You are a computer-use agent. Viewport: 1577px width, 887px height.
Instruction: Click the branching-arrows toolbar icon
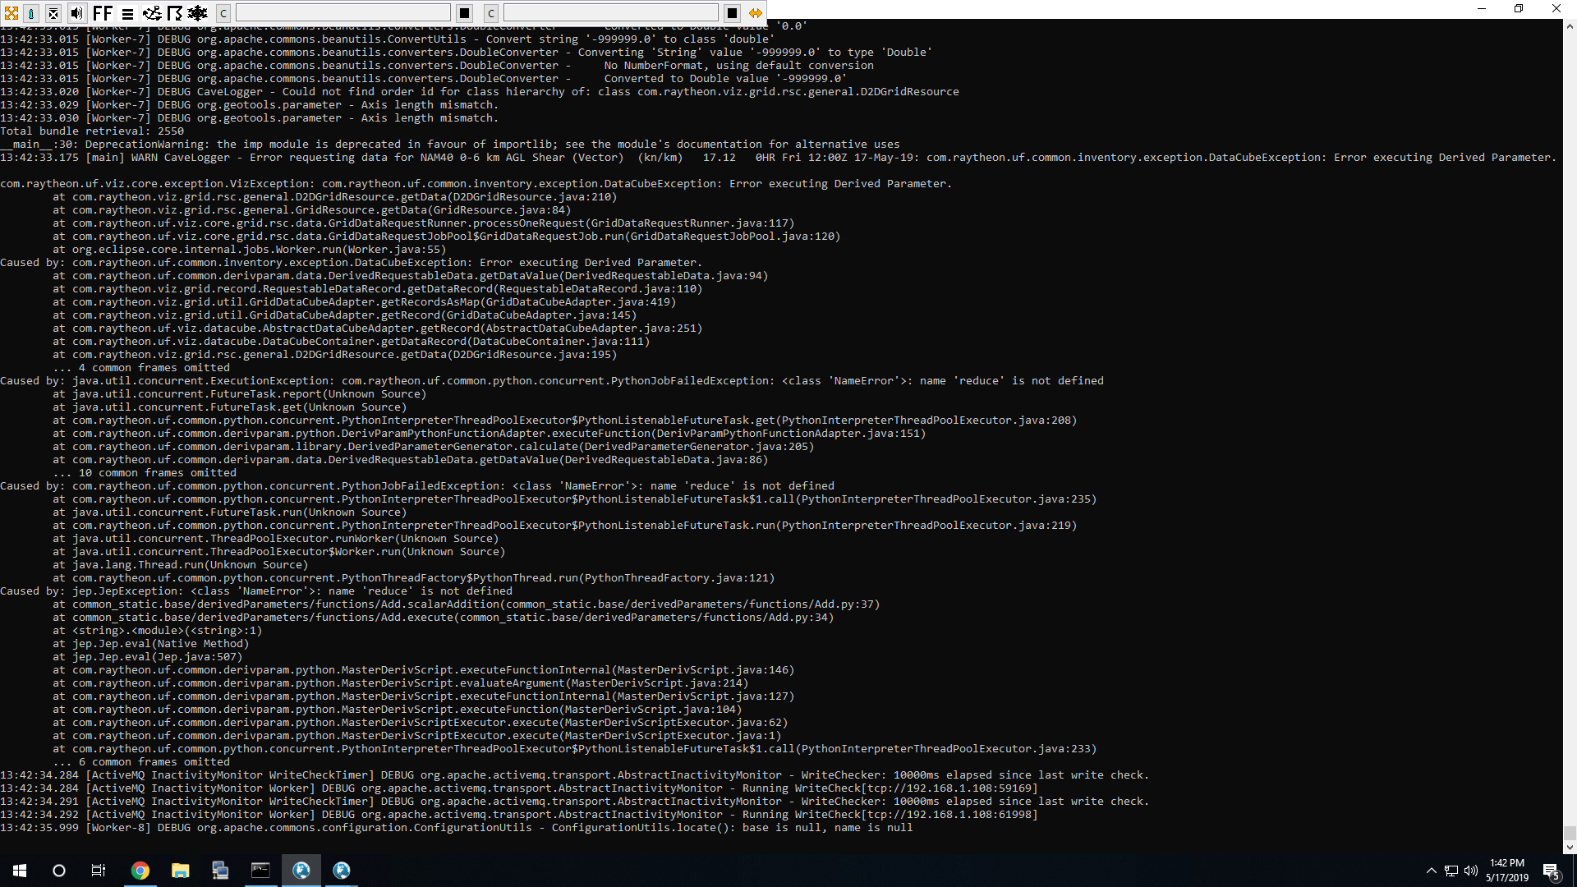coord(152,13)
